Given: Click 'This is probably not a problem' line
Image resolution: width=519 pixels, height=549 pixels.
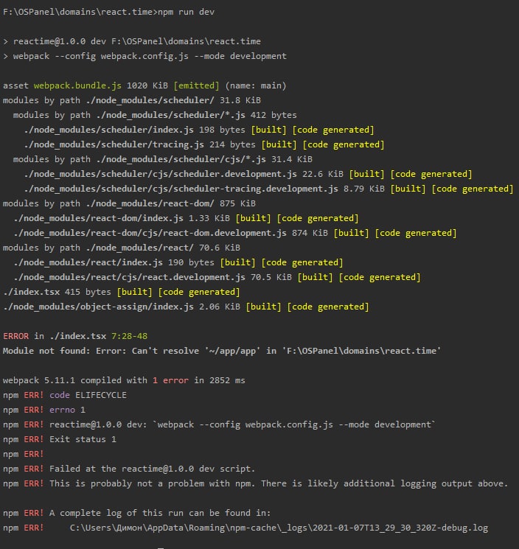Looking at the screenshot, I should [x=255, y=483].
